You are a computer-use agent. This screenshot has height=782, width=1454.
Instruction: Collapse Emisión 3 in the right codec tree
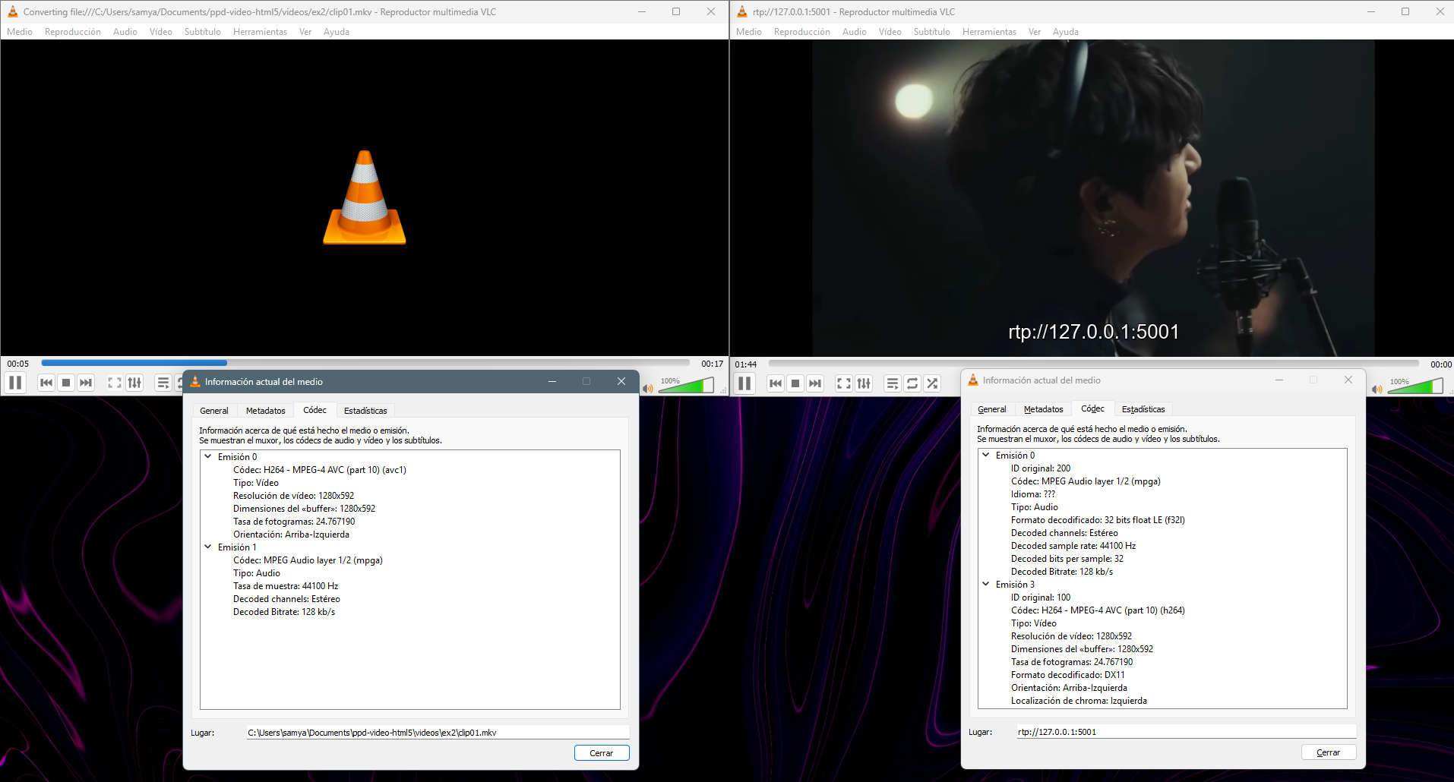pyautogui.click(x=986, y=584)
